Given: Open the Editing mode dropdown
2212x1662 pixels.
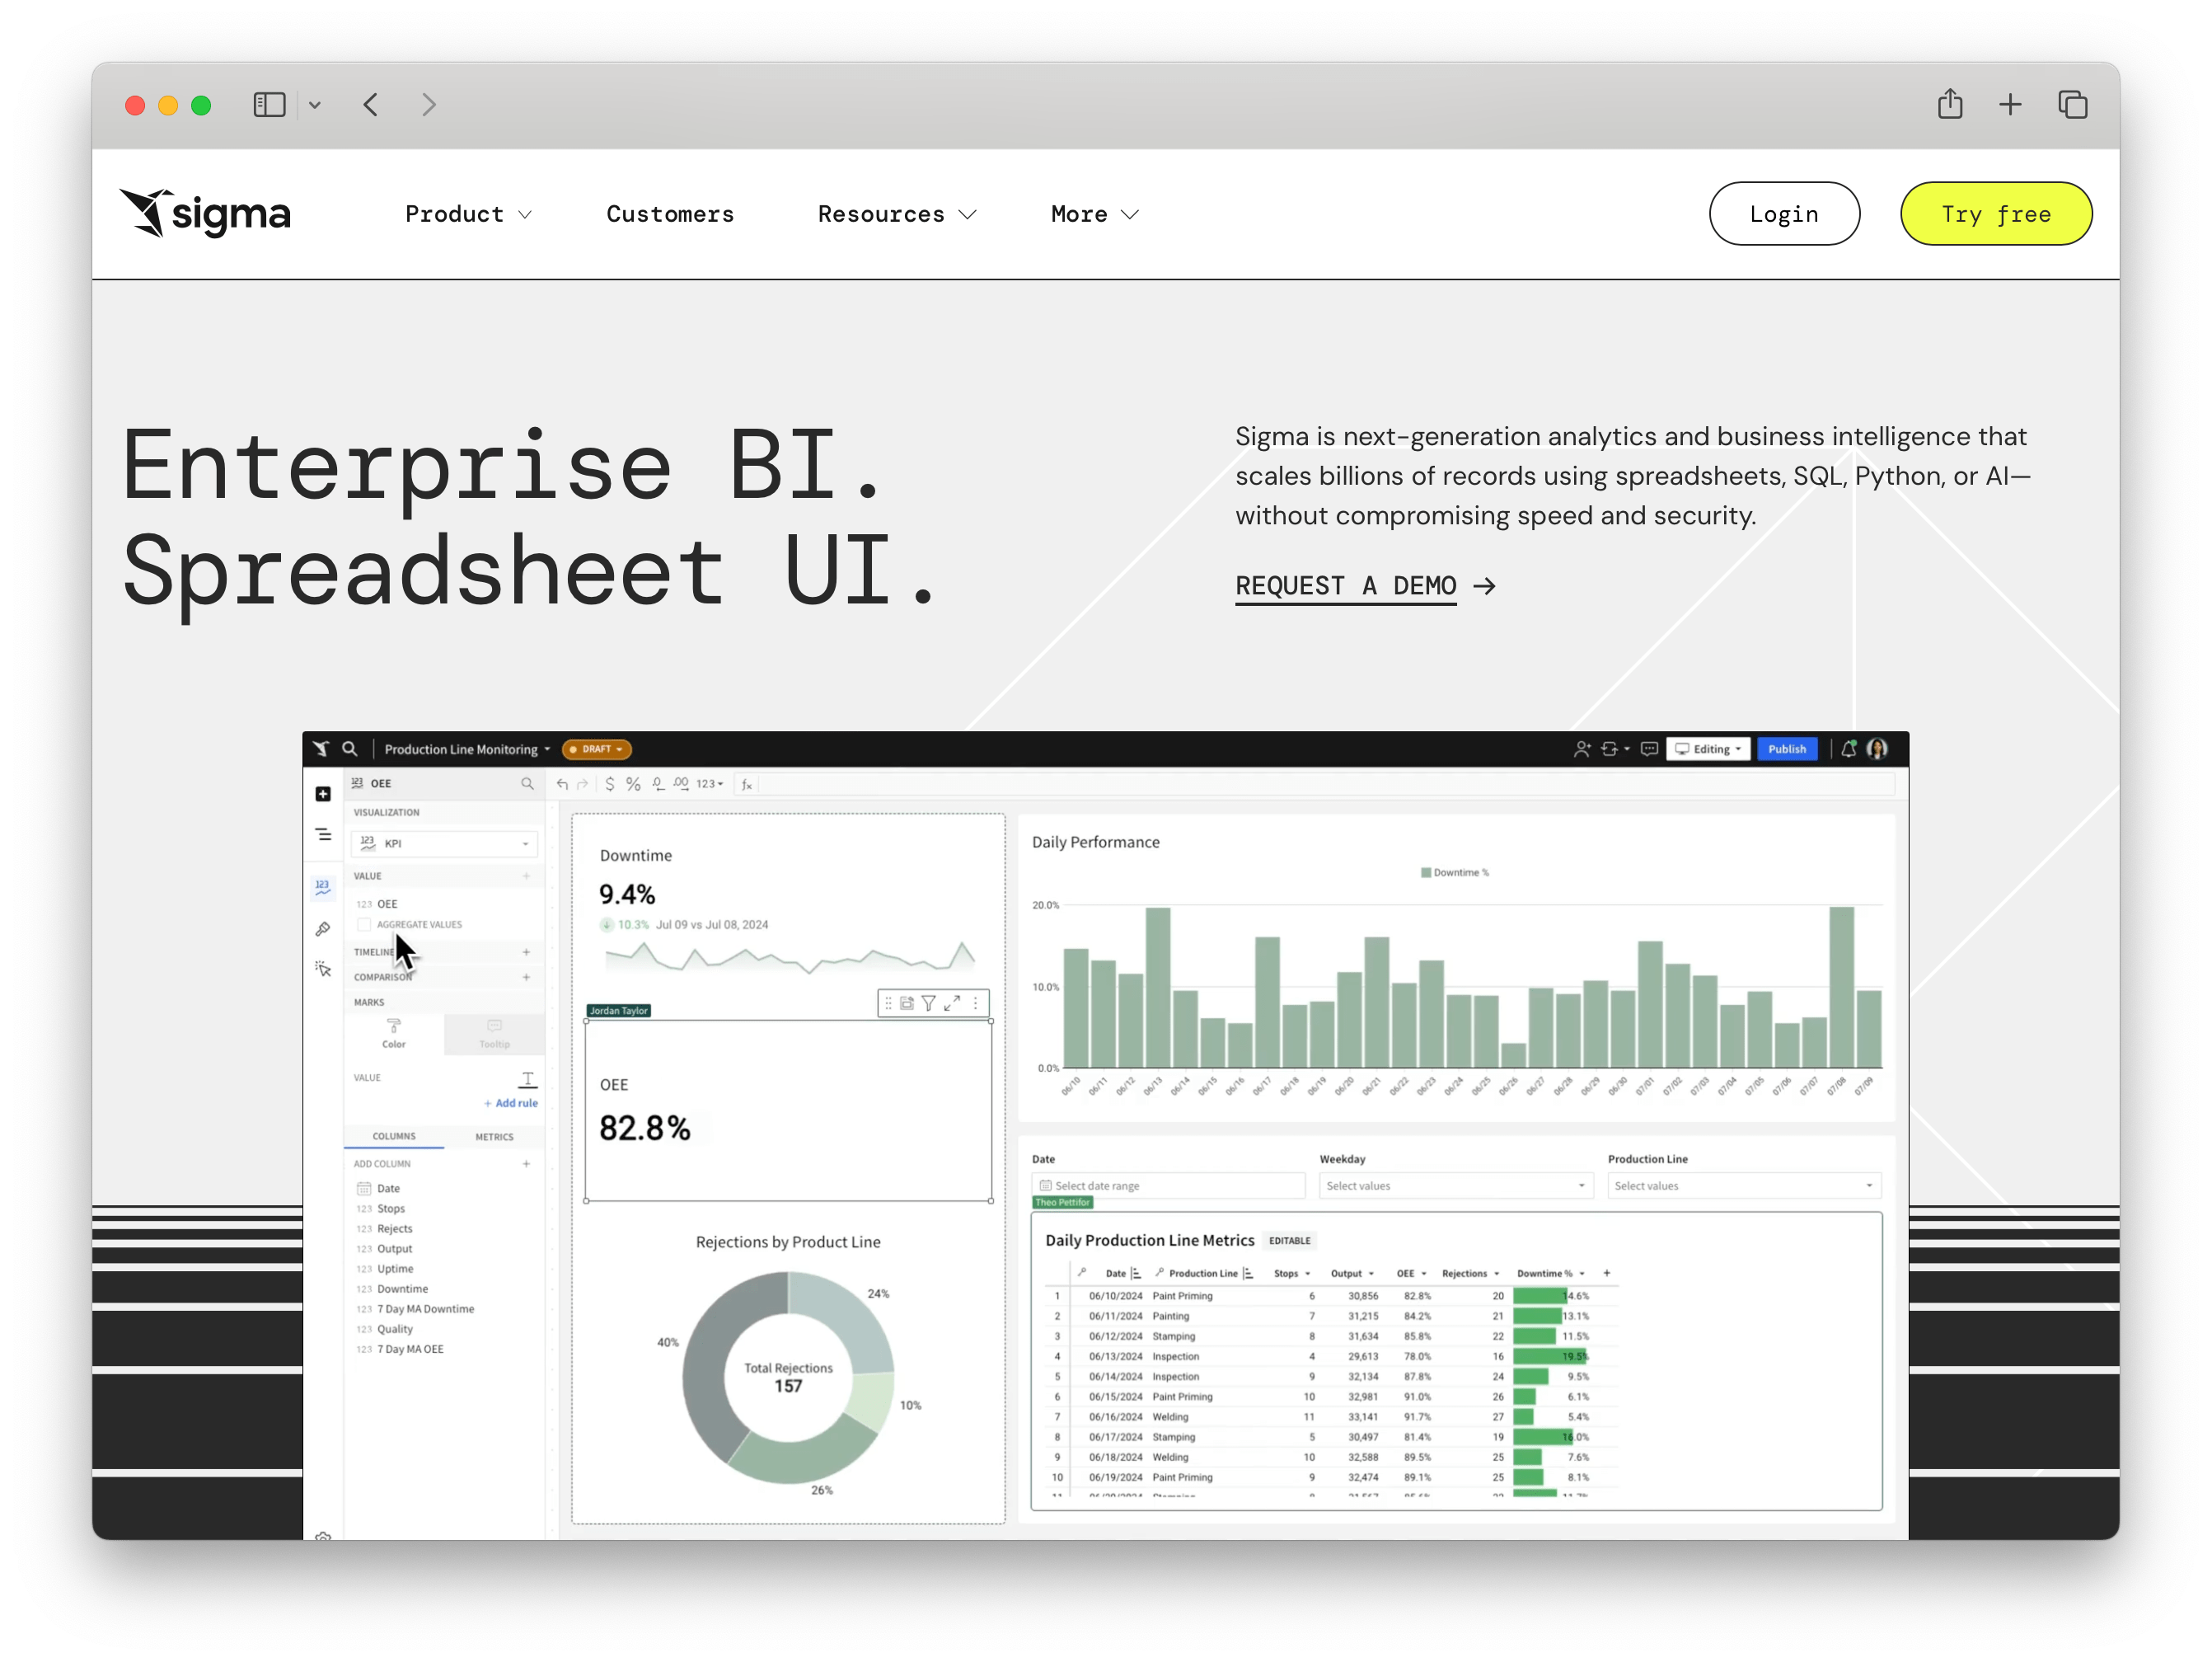Looking at the screenshot, I should point(1708,749).
